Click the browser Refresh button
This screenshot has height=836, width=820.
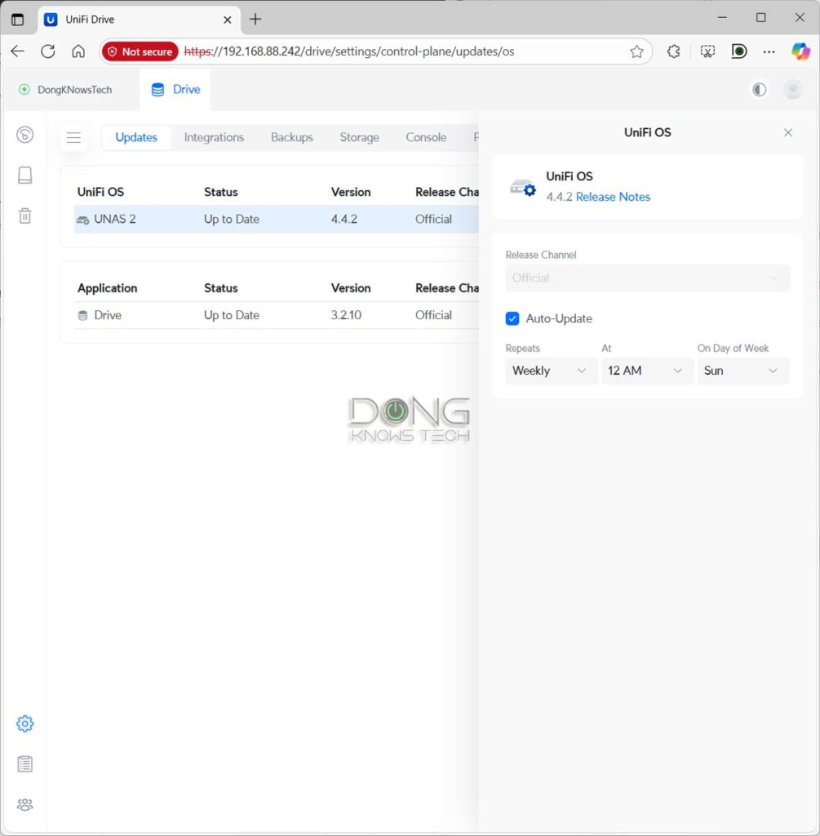point(48,51)
